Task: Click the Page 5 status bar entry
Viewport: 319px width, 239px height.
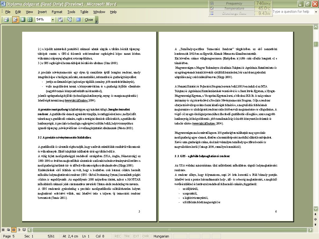Action: pyautogui.click(x=9, y=236)
